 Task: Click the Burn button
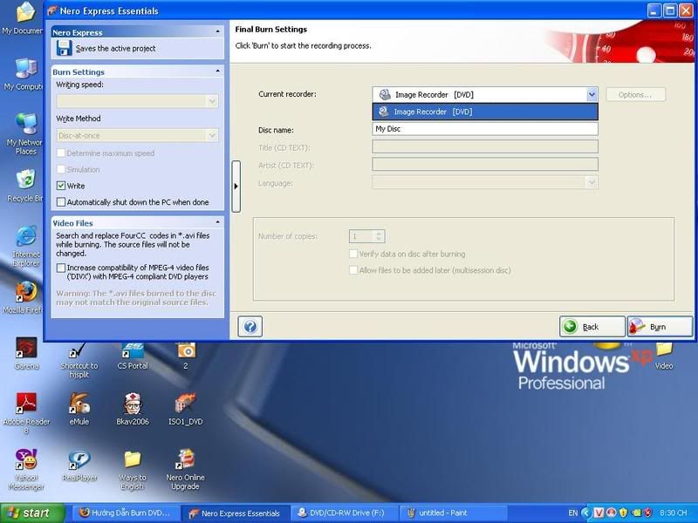pyautogui.click(x=660, y=327)
